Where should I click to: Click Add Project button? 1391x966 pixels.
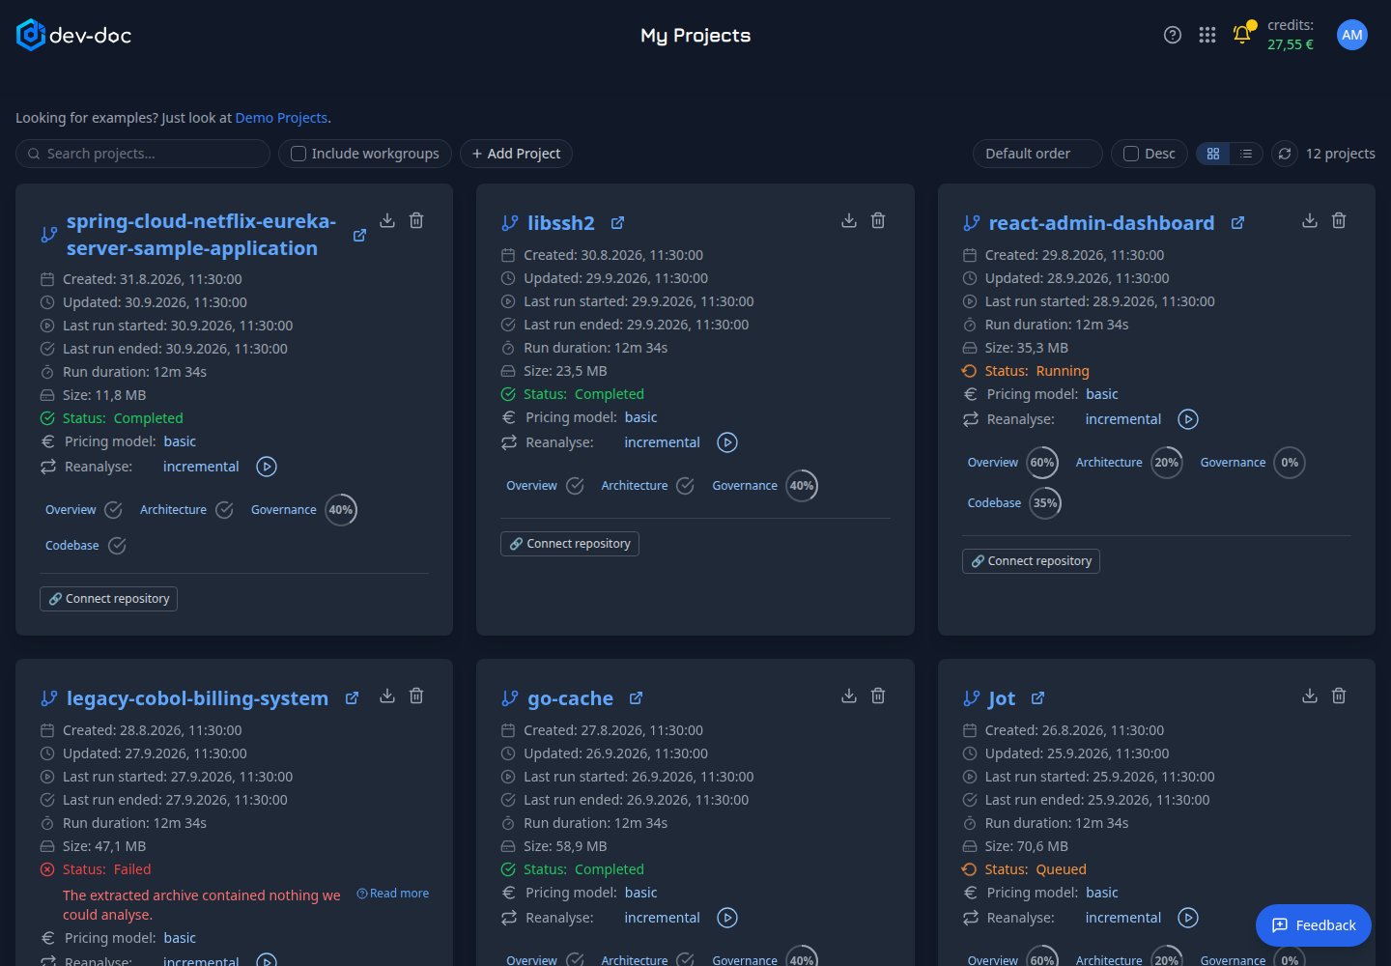[x=516, y=154]
